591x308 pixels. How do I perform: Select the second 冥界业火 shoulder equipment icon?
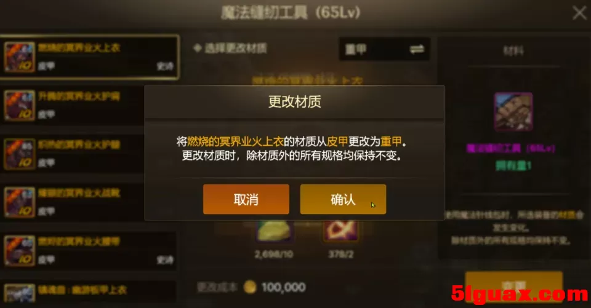(20, 105)
